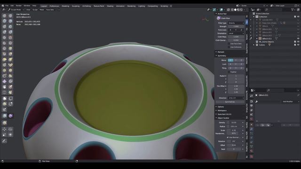Select the Clay Strips brush
Image resolution: width=301 pixels, height=169 pixels.
(x=10, y=21)
